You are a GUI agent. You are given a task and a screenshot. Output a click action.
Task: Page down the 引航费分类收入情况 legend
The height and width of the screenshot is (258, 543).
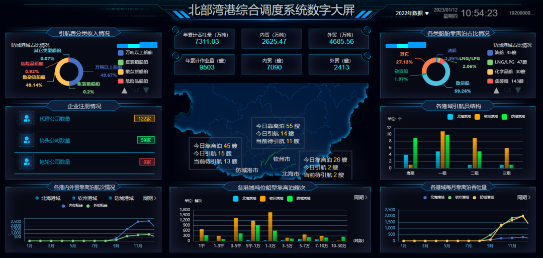(146, 91)
